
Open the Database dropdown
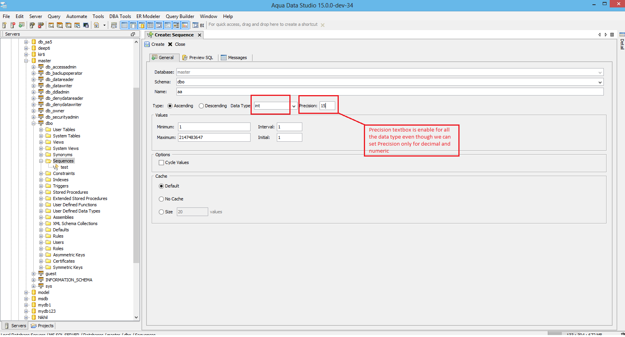(x=600, y=72)
